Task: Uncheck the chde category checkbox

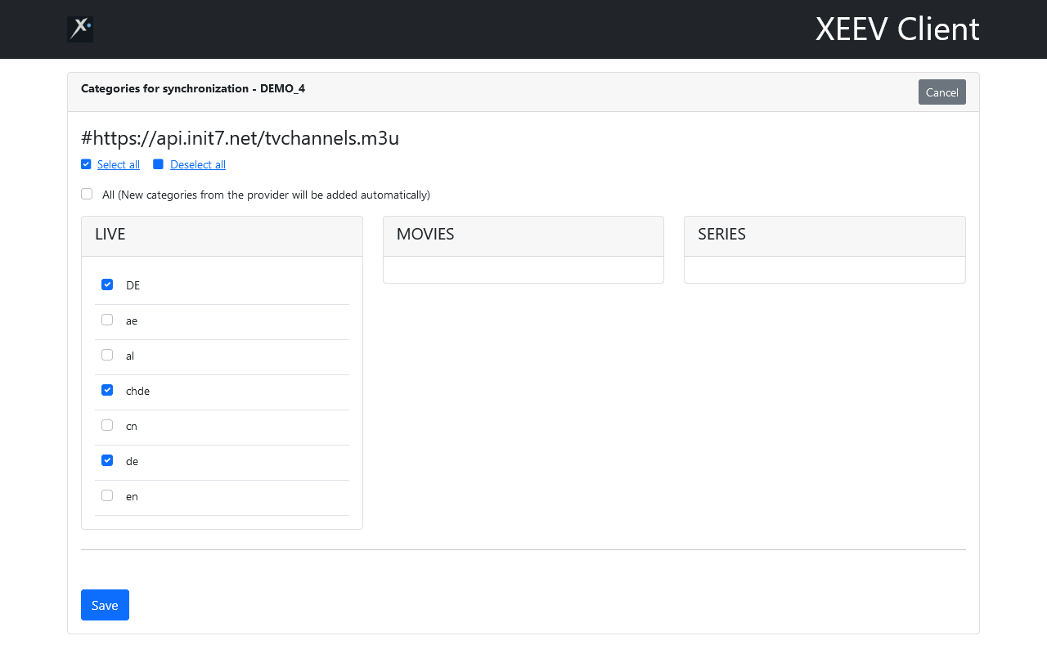Action: click(x=107, y=390)
